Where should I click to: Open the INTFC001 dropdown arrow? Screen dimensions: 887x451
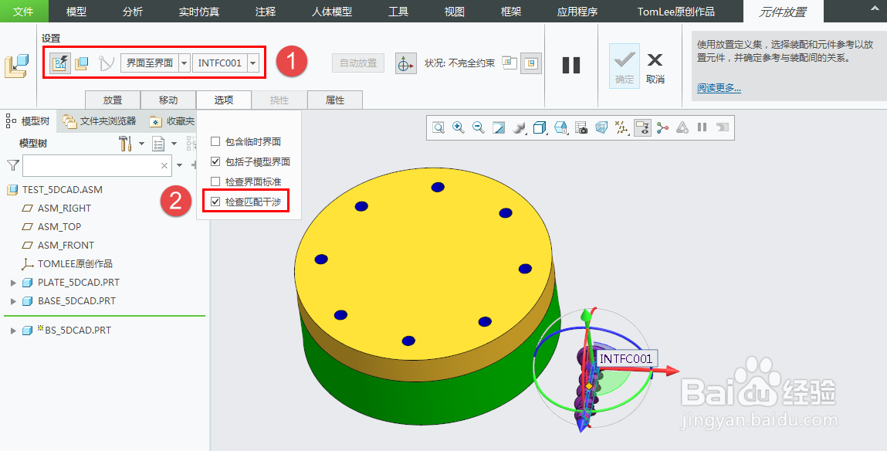tap(253, 63)
